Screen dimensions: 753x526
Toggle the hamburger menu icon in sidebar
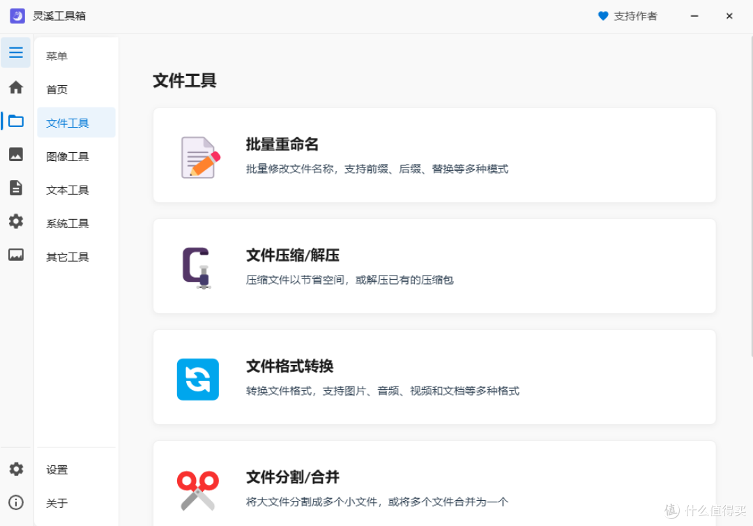click(16, 52)
